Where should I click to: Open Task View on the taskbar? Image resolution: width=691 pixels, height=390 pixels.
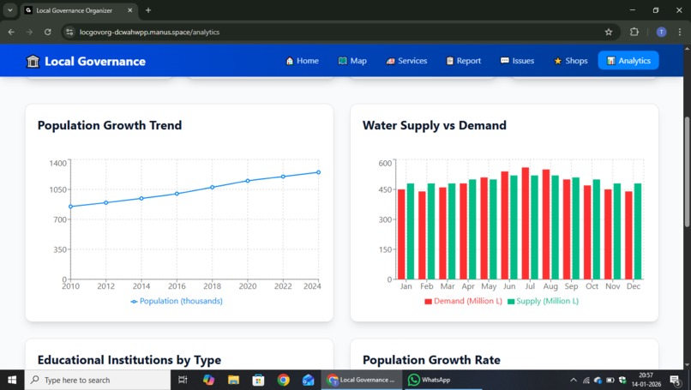tap(183, 380)
